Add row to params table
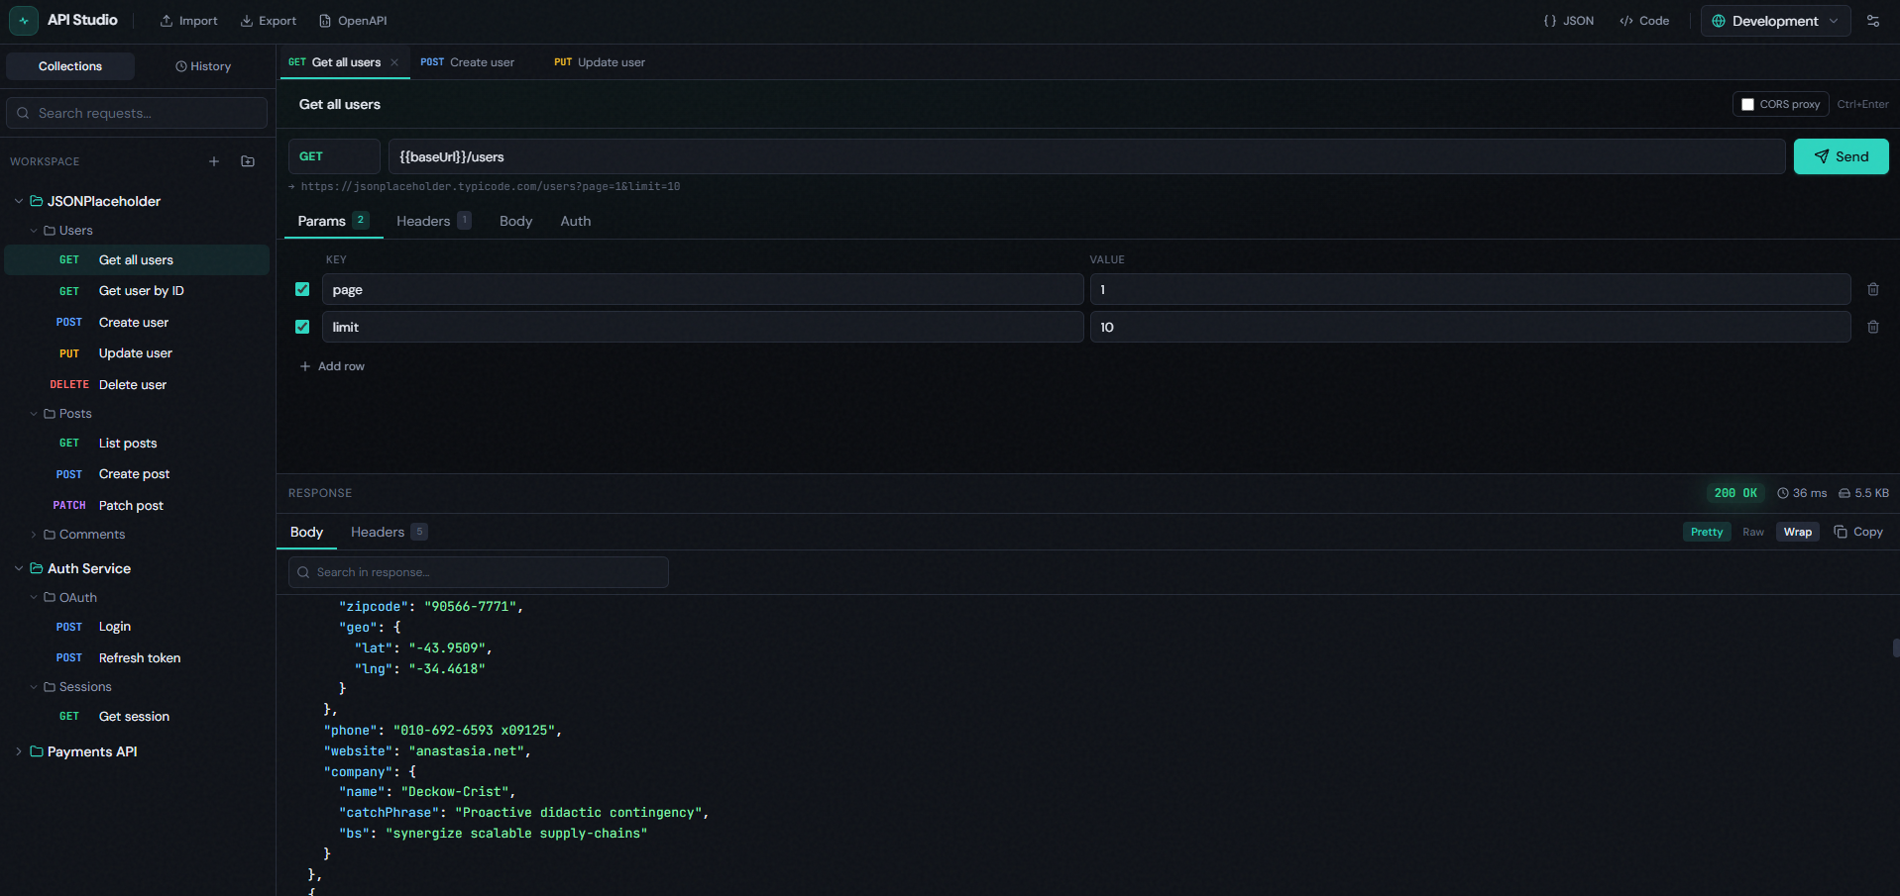This screenshot has height=896, width=1900. (332, 366)
